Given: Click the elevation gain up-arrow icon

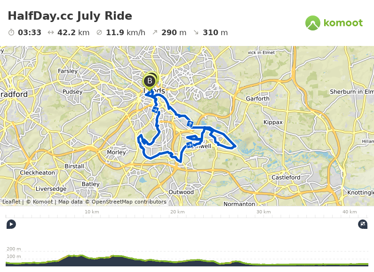Looking at the screenshot, I should point(155,32).
